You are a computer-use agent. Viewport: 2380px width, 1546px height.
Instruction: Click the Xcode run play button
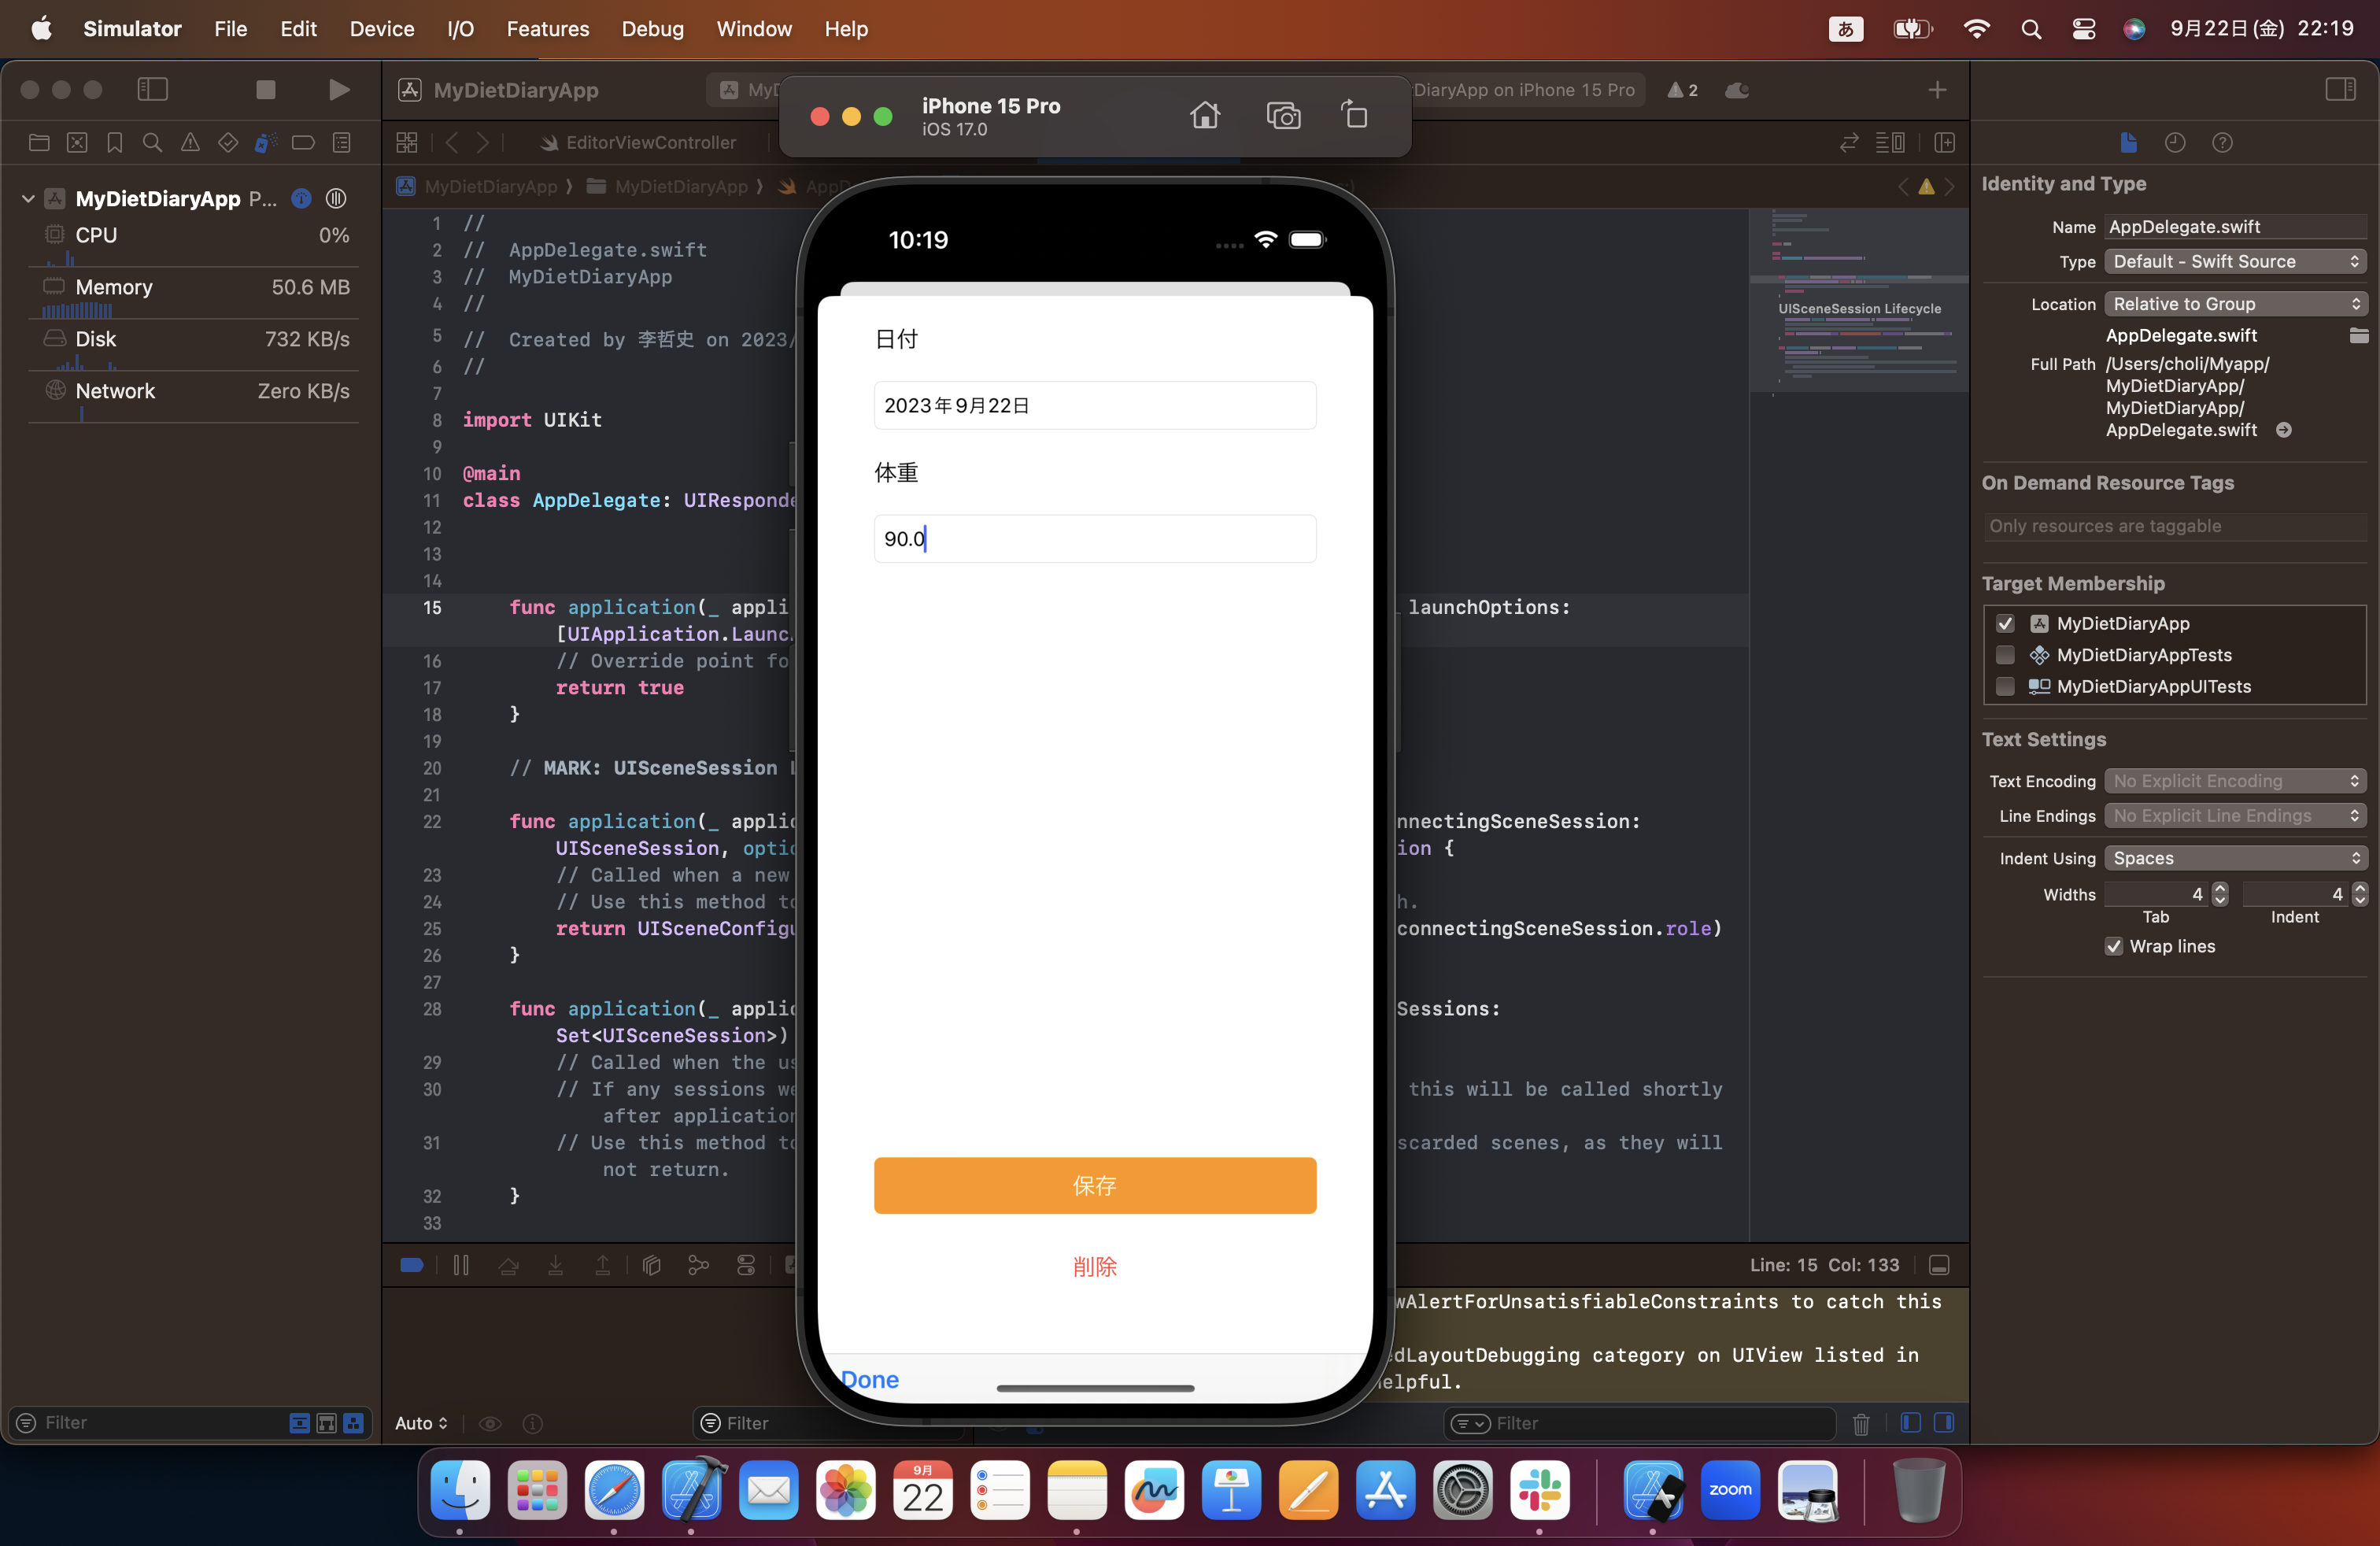[339, 90]
